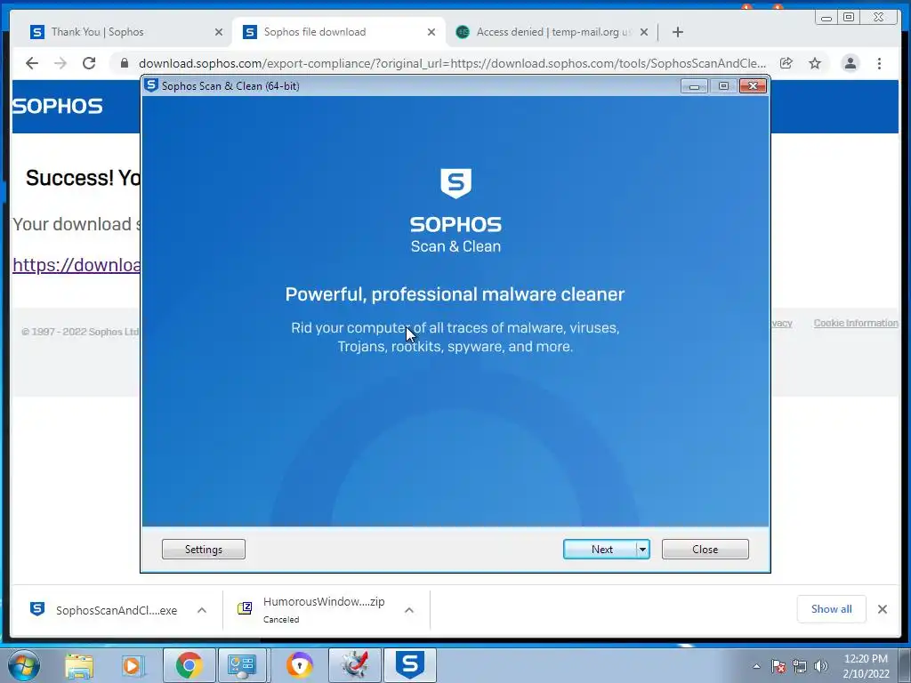Open the Windows Start menu
Screen dimensions: 911x683
pos(24,665)
